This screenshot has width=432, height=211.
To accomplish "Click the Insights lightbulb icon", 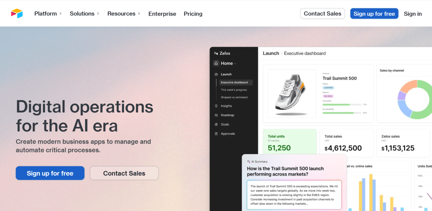I will [x=216, y=106].
